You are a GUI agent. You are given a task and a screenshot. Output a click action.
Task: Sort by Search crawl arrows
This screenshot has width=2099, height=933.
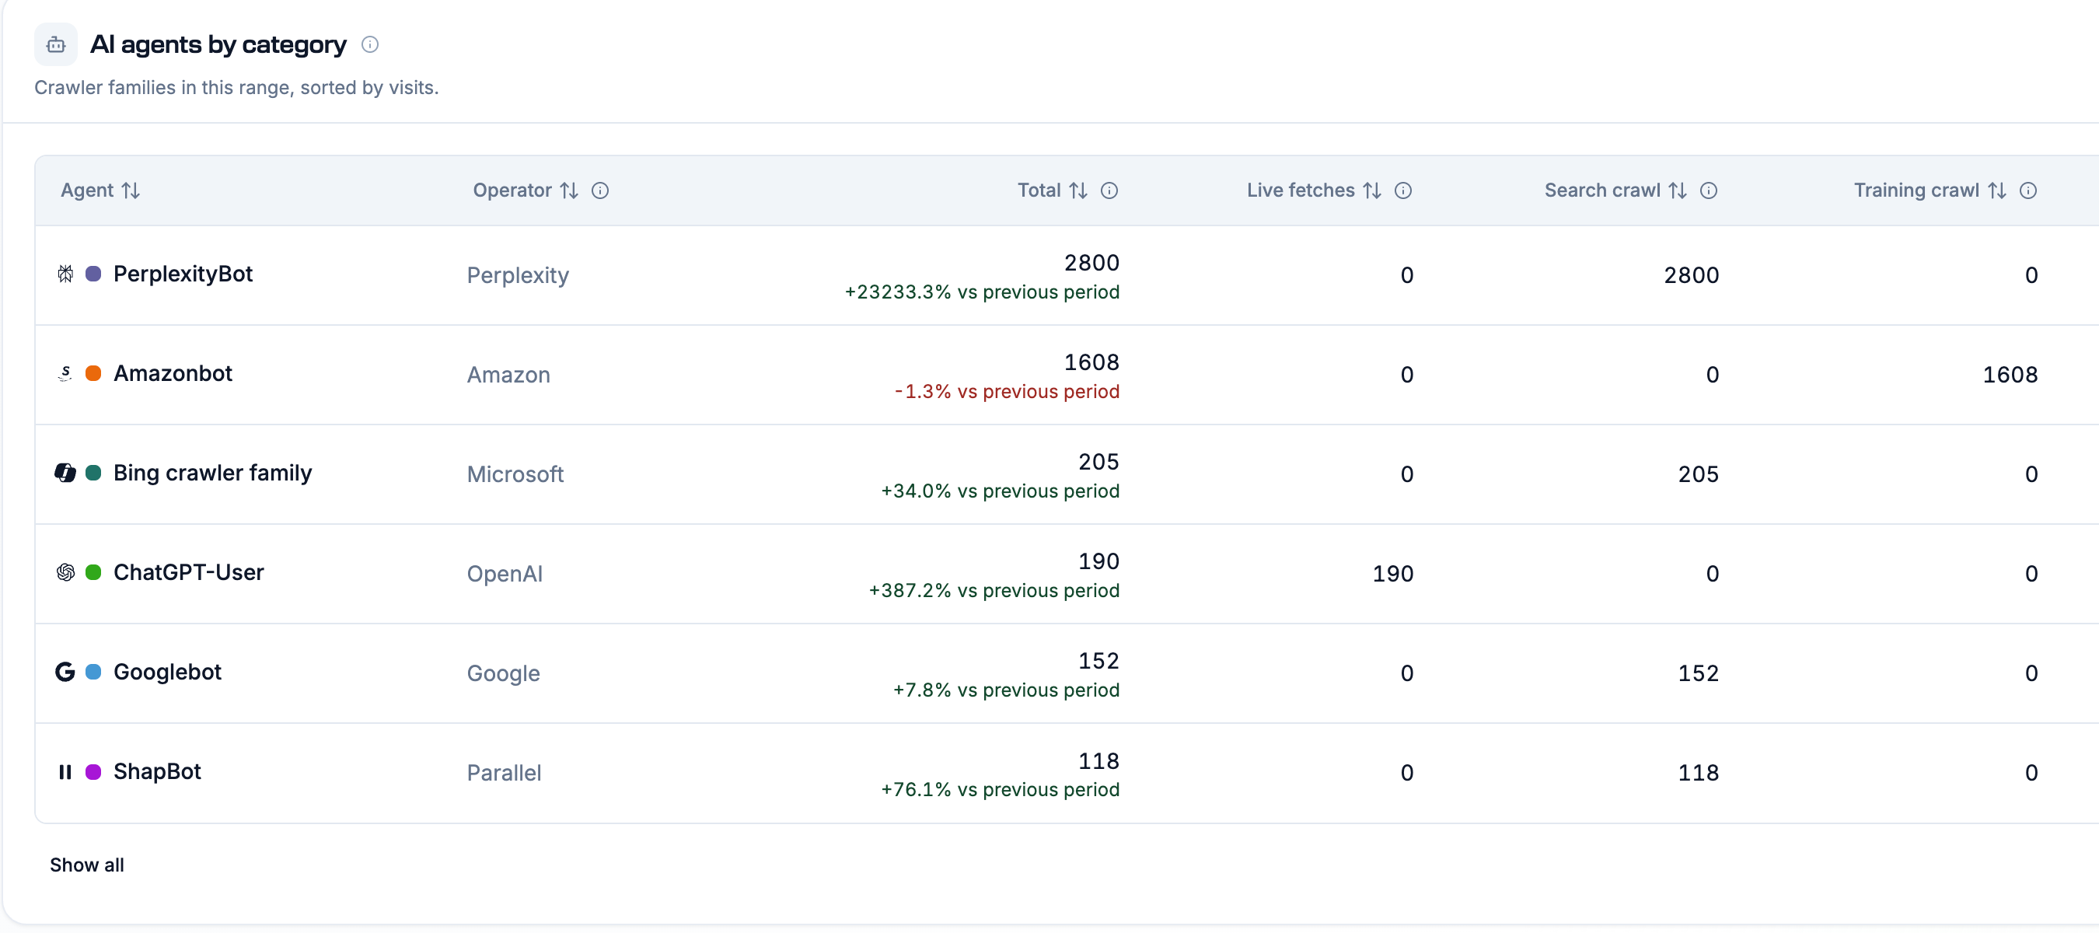1678,190
